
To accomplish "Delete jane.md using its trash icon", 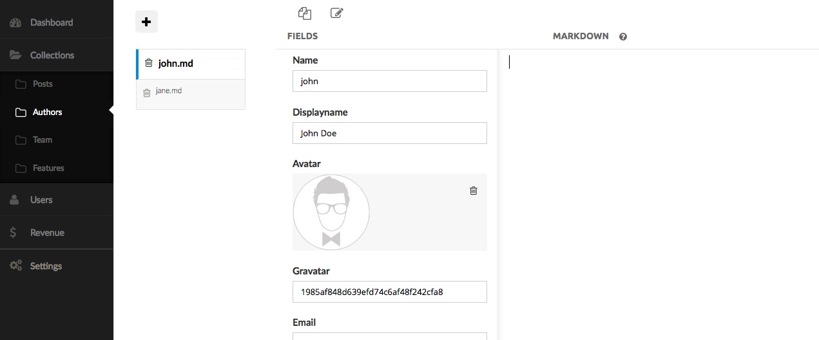I will (x=147, y=93).
